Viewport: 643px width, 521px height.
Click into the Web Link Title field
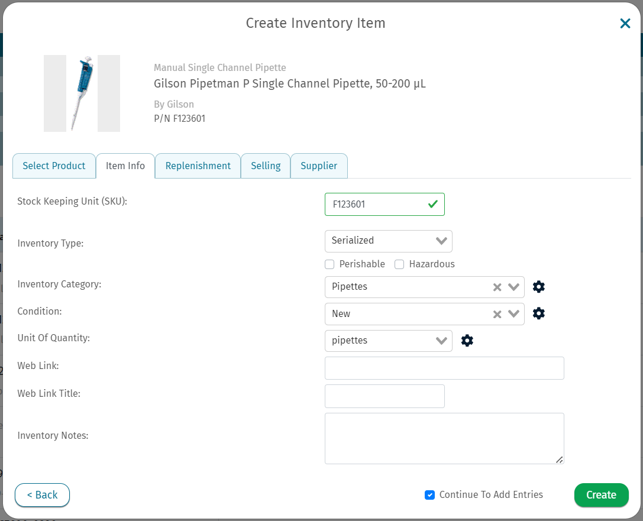pos(384,396)
